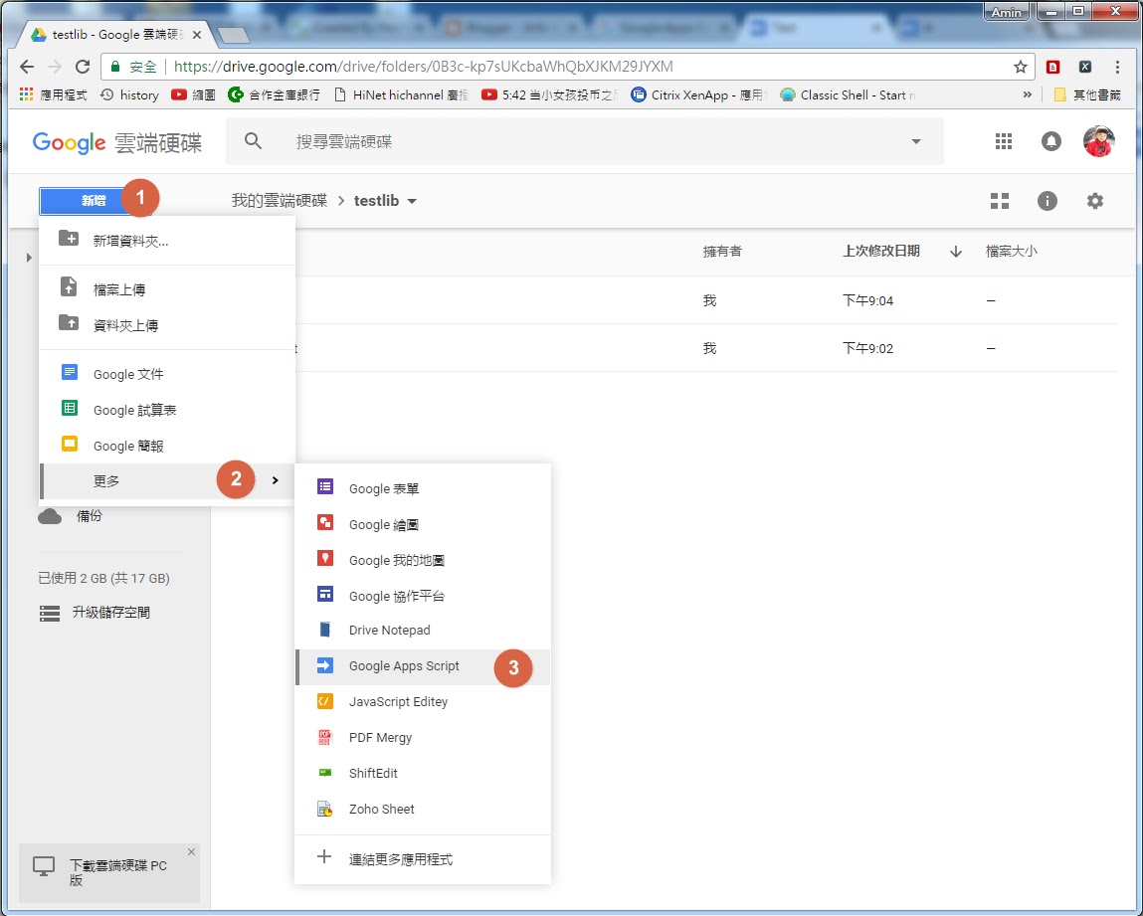Open 備份 in the sidebar
1143x916 pixels.
pyautogui.click(x=89, y=516)
